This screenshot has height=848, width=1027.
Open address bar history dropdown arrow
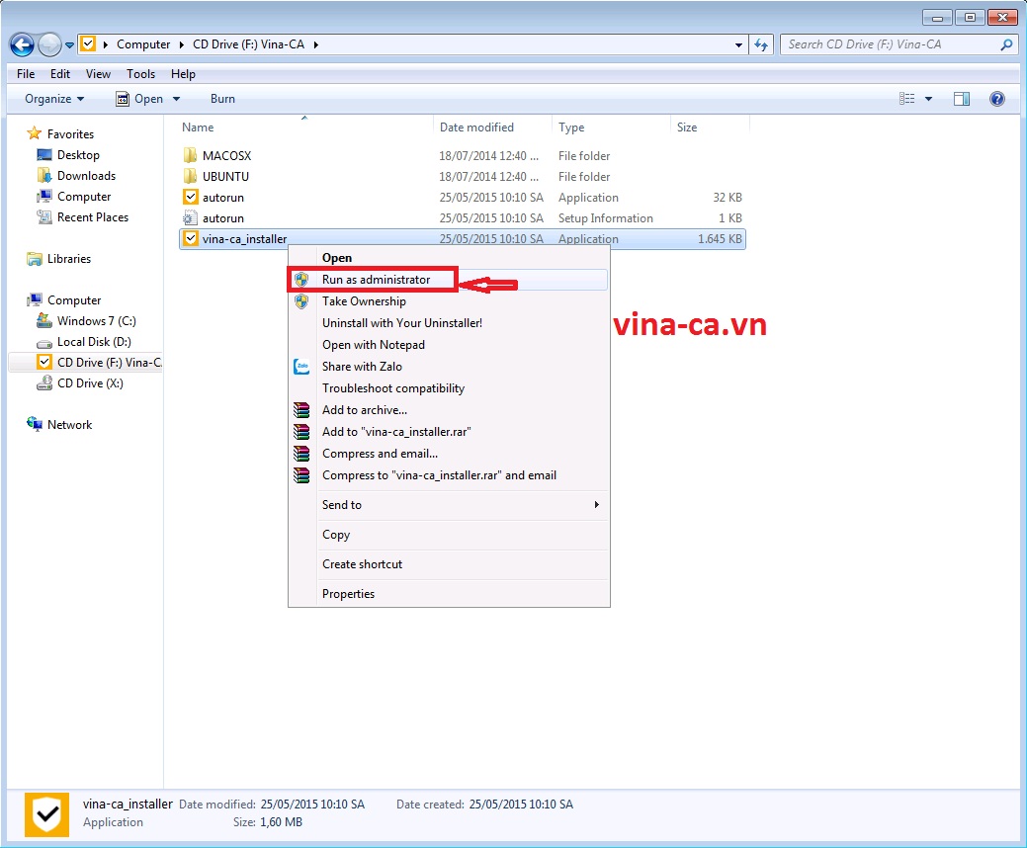tap(738, 44)
